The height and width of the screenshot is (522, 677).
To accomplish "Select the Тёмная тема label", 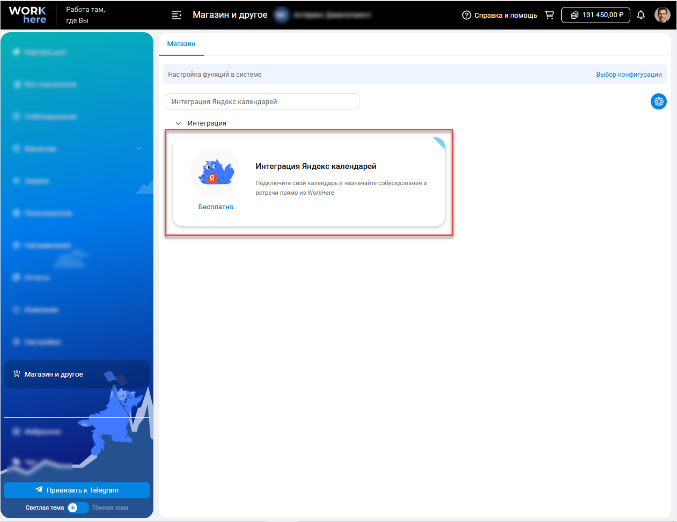I will (x=110, y=508).
